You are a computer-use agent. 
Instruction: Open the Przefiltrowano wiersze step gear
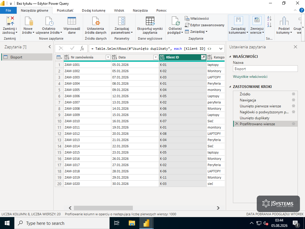(293, 124)
